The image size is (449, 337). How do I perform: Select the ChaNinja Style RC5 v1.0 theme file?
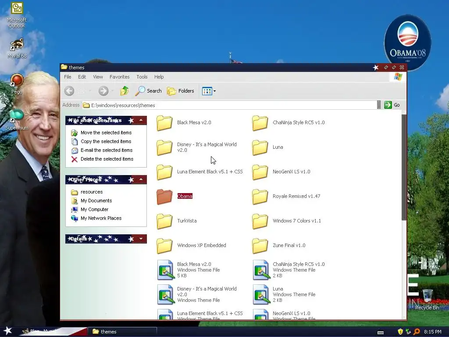[x=289, y=270]
